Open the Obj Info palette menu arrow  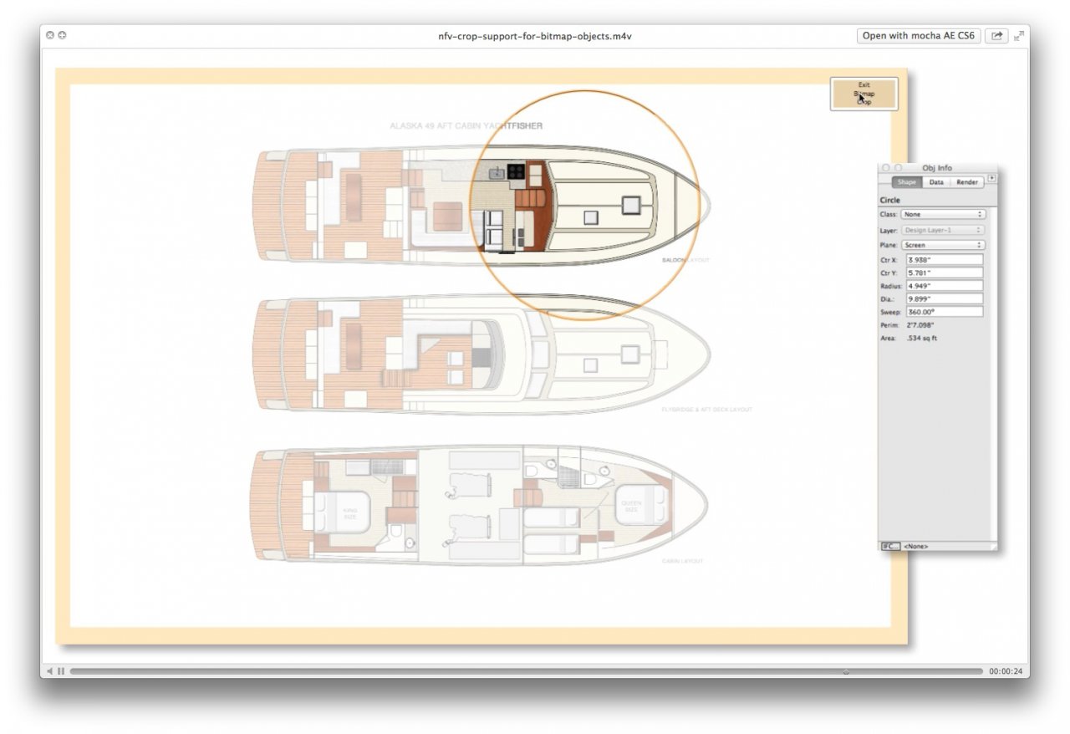click(x=991, y=178)
